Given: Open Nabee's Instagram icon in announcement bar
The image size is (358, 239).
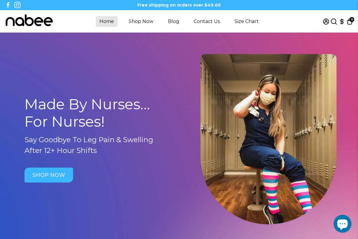Looking at the screenshot, I should click(17, 5).
